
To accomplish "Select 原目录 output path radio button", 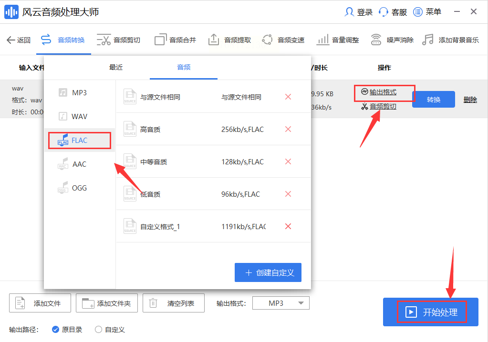I will [x=55, y=329].
